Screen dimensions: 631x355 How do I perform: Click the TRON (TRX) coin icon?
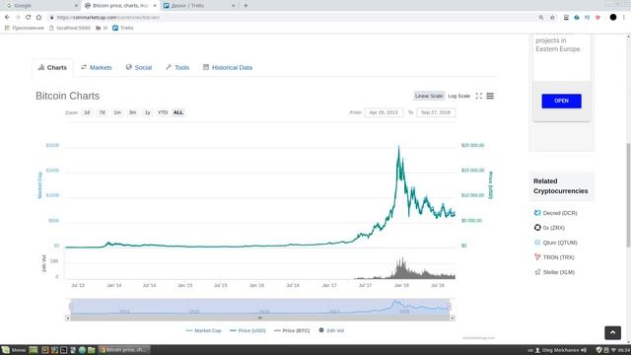pyautogui.click(x=537, y=257)
